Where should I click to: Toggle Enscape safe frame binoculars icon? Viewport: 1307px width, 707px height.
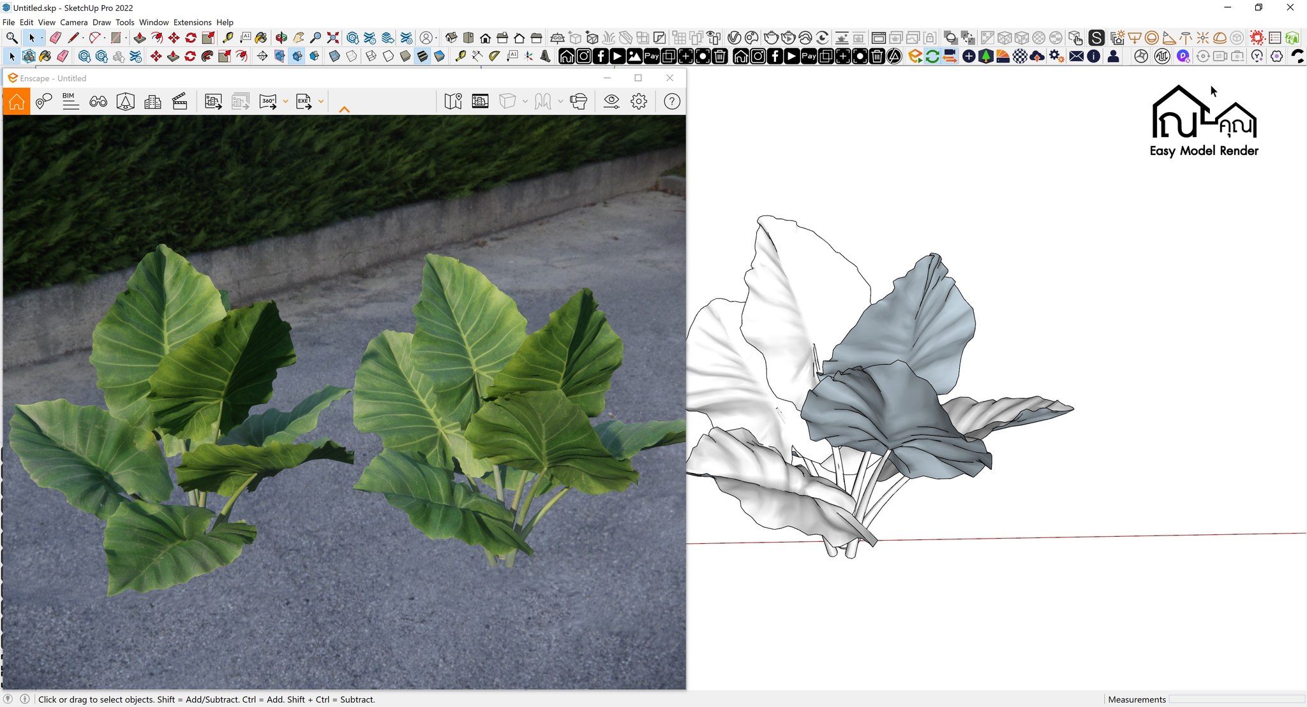(98, 101)
